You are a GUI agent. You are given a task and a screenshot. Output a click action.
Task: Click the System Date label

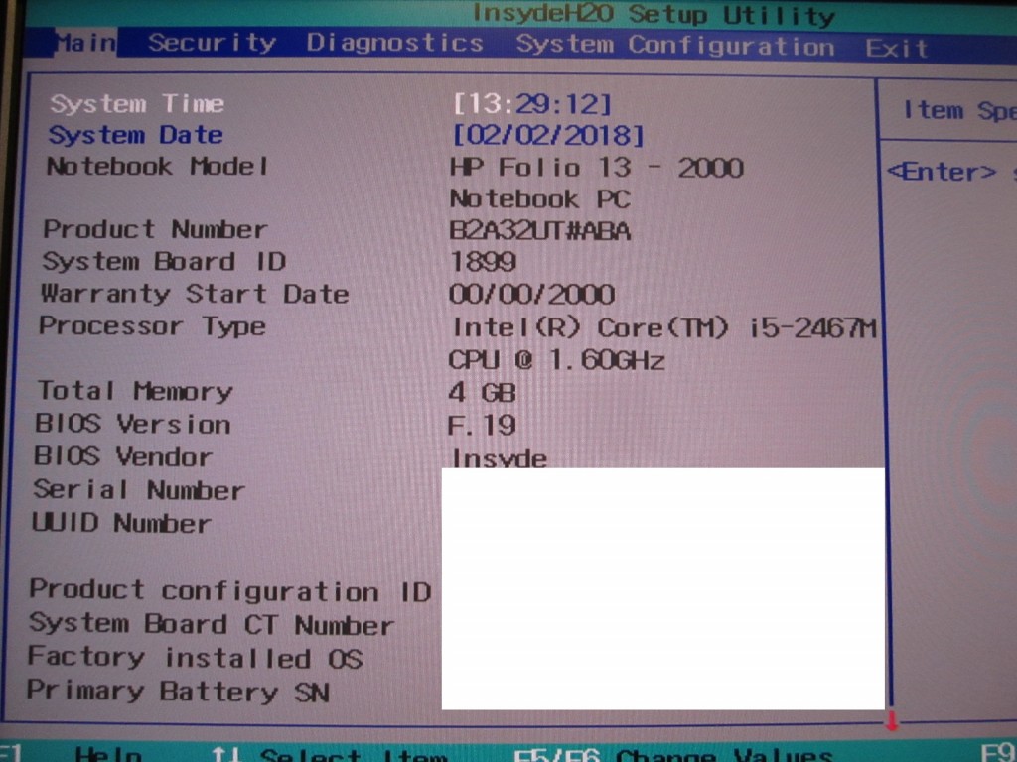pos(135,135)
